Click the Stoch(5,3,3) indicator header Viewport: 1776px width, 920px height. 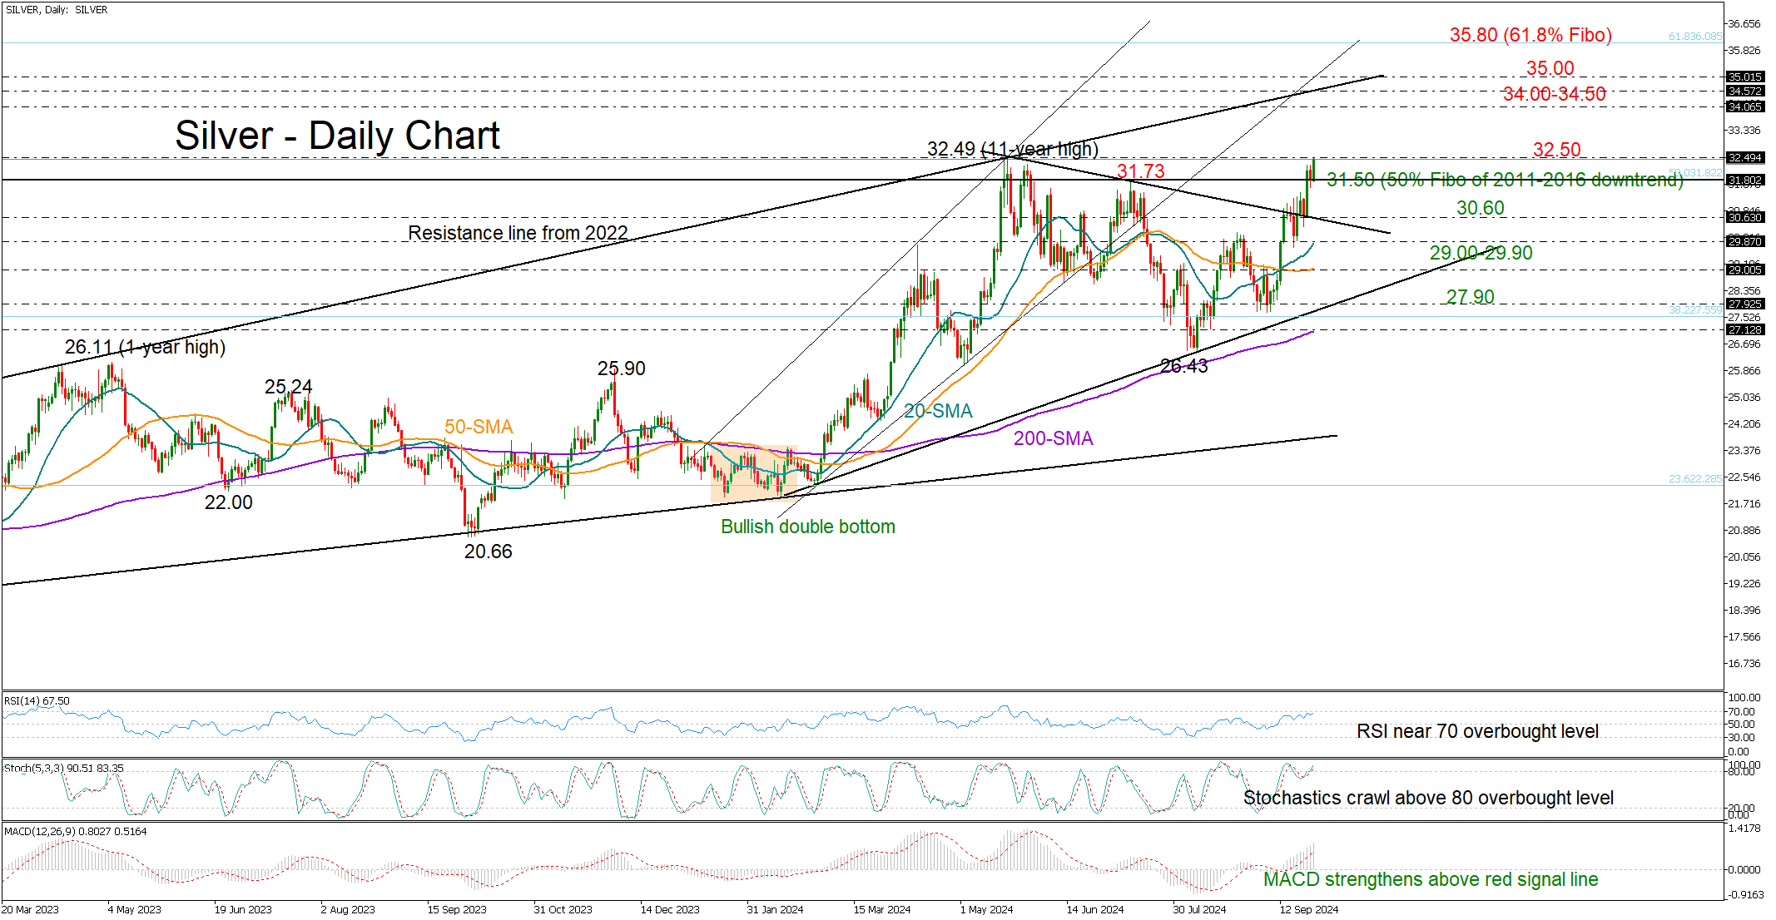tap(63, 768)
